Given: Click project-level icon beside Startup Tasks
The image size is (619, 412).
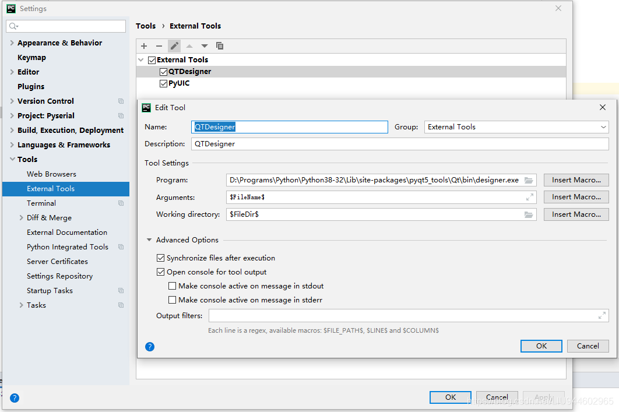Looking at the screenshot, I should point(121,291).
